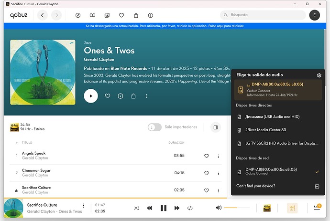
Task: Favorite the track Sacrifice Culture
Action: pyautogui.click(x=207, y=190)
